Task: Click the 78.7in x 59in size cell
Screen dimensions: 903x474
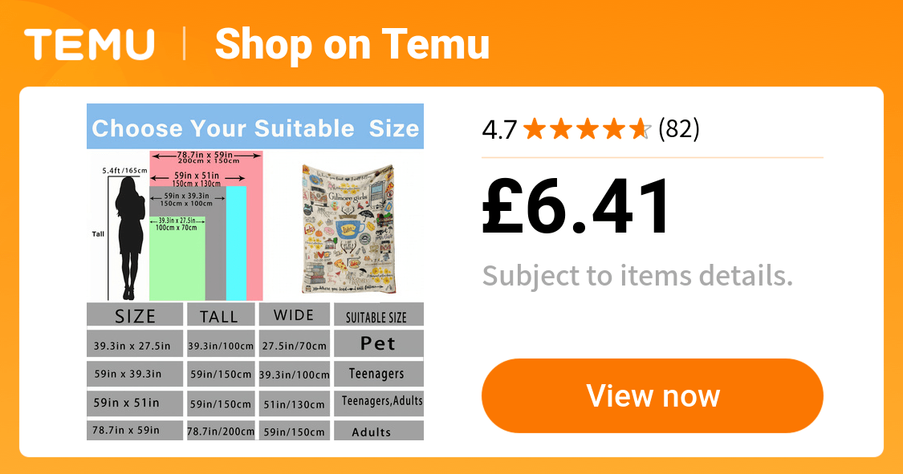Action: click(126, 431)
